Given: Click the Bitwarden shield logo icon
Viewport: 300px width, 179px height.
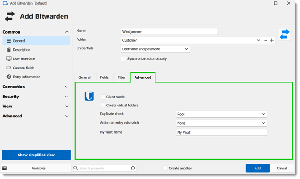Looking at the screenshot, I should 89,96.
